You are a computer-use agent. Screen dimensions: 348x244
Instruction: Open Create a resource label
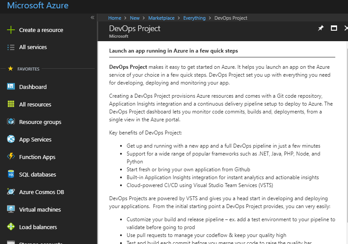pyautogui.click(x=41, y=30)
